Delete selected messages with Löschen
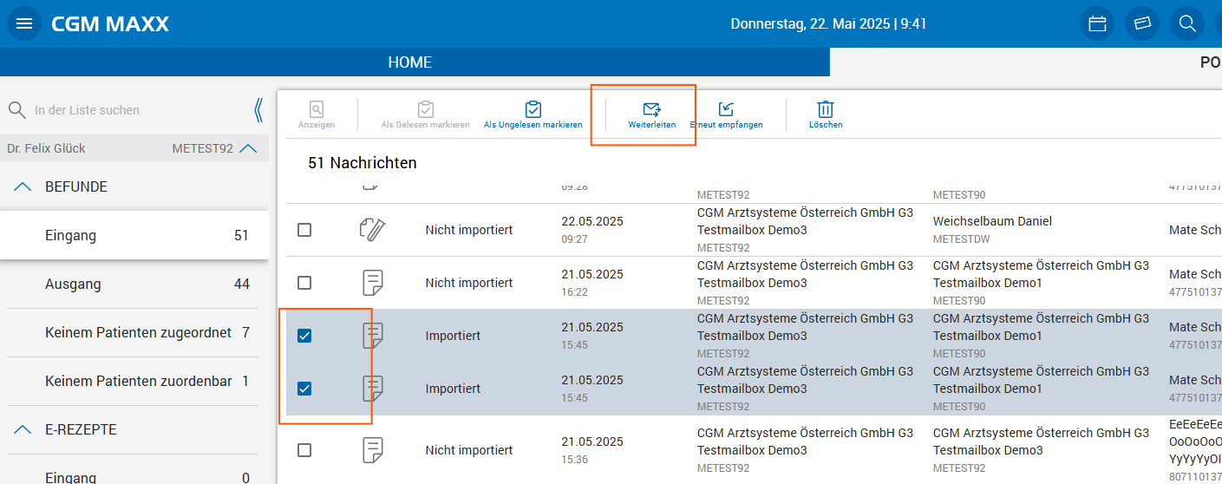This screenshot has width=1222, height=484. [x=826, y=114]
